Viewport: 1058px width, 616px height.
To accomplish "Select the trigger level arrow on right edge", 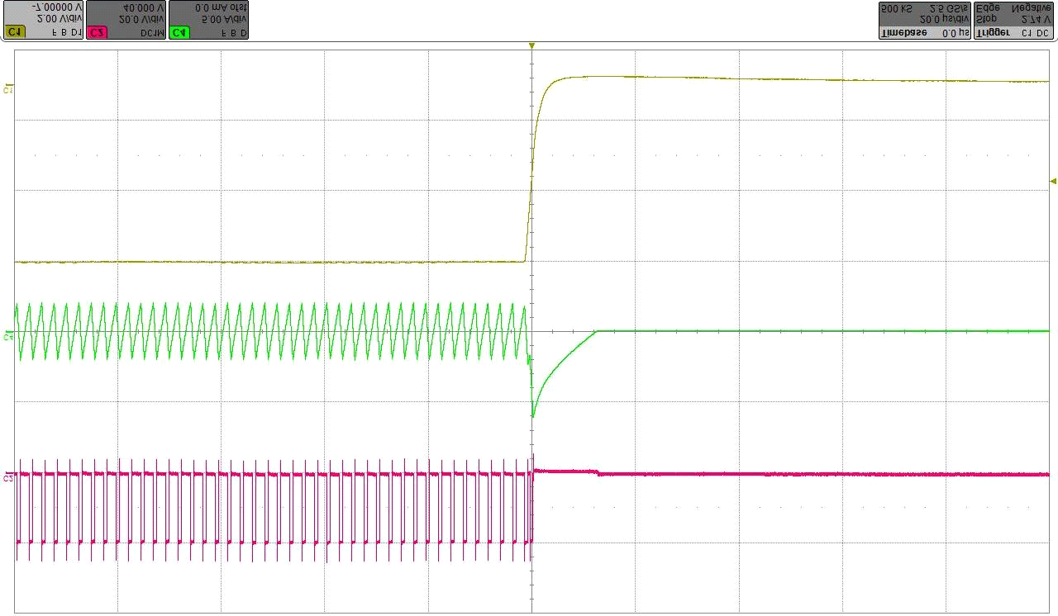I will click(x=1052, y=181).
